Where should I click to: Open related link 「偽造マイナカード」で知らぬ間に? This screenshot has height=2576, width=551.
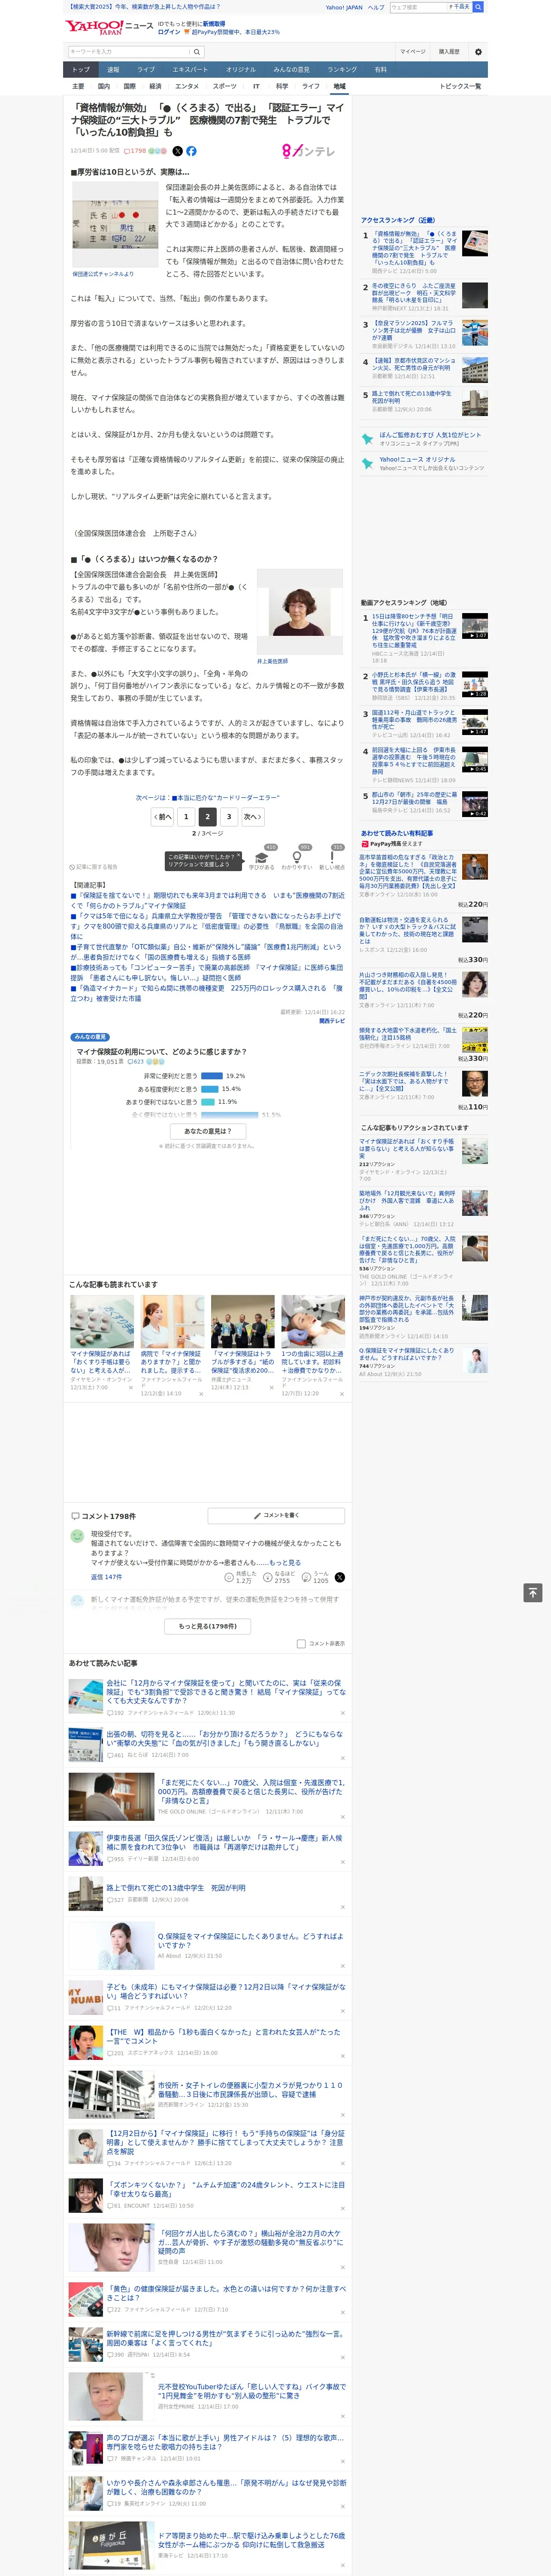point(207,992)
